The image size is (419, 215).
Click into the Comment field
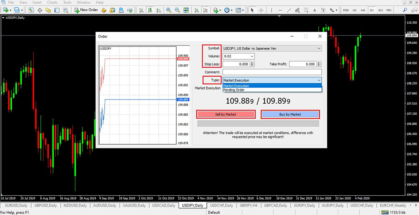click(272, 72)
